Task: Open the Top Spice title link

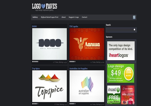Action: coord(36,69)
